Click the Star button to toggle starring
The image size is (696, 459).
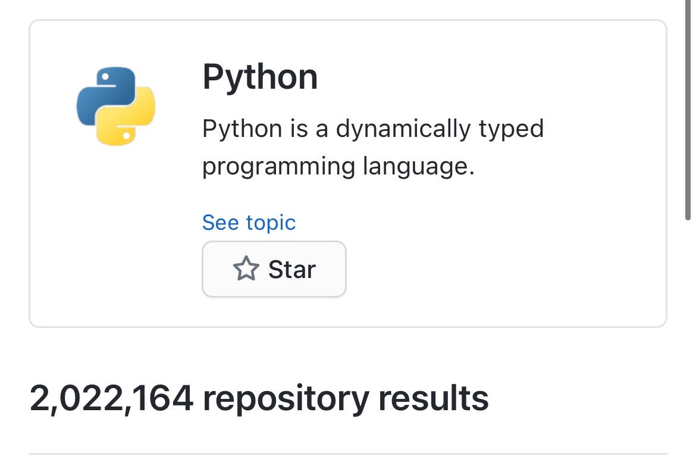[274, 269]
